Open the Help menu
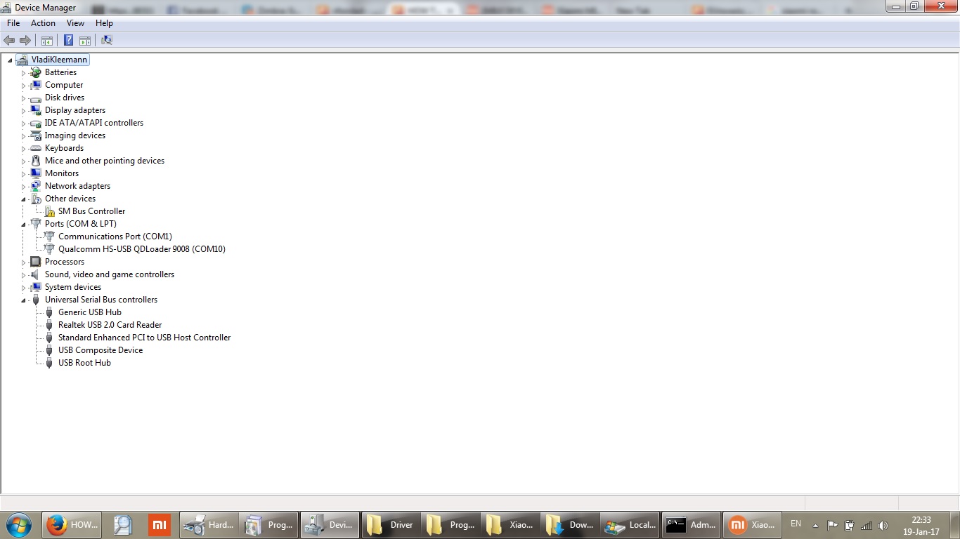Image resolution: width=960 pixels, height=539 pixels. 104,23
